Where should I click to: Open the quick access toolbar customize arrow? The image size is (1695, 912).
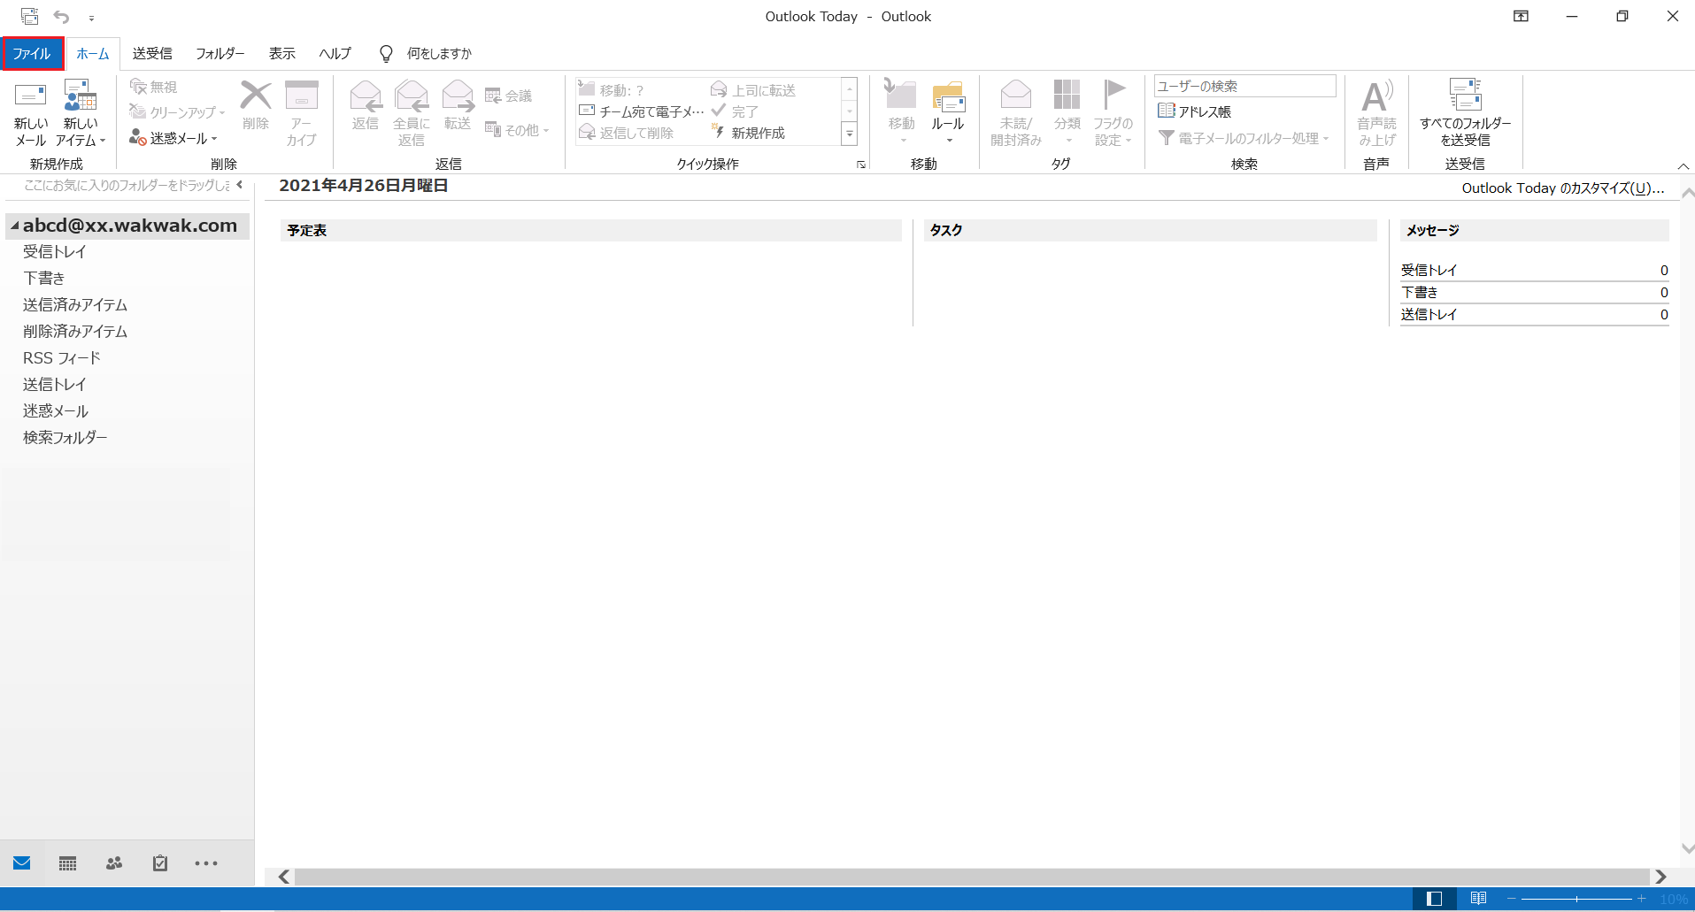tap(91, 17)
